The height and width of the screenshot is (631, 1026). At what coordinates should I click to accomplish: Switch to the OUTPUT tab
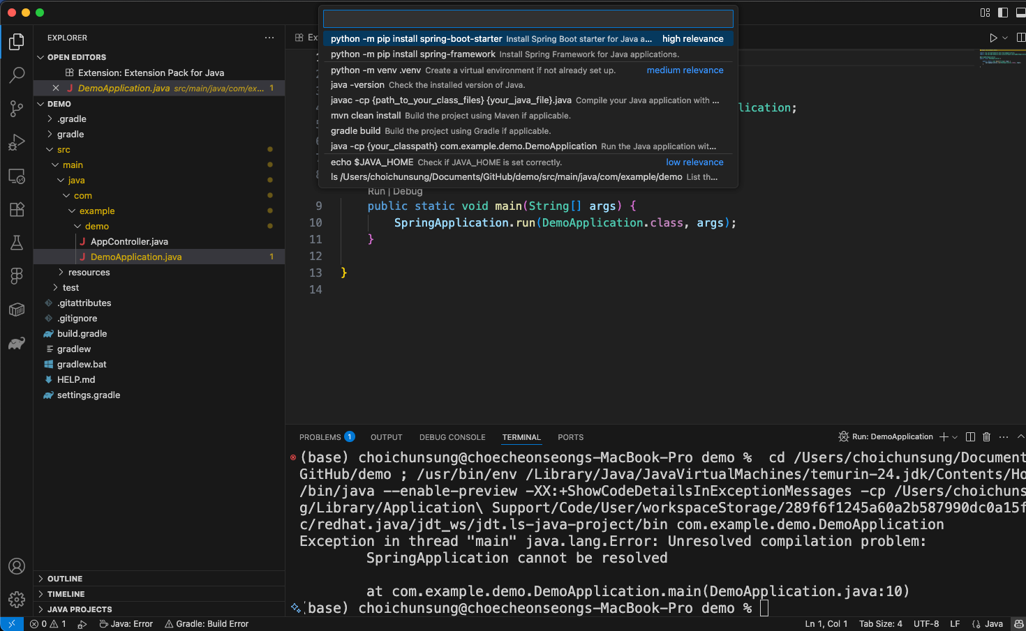tap(387, 437)
